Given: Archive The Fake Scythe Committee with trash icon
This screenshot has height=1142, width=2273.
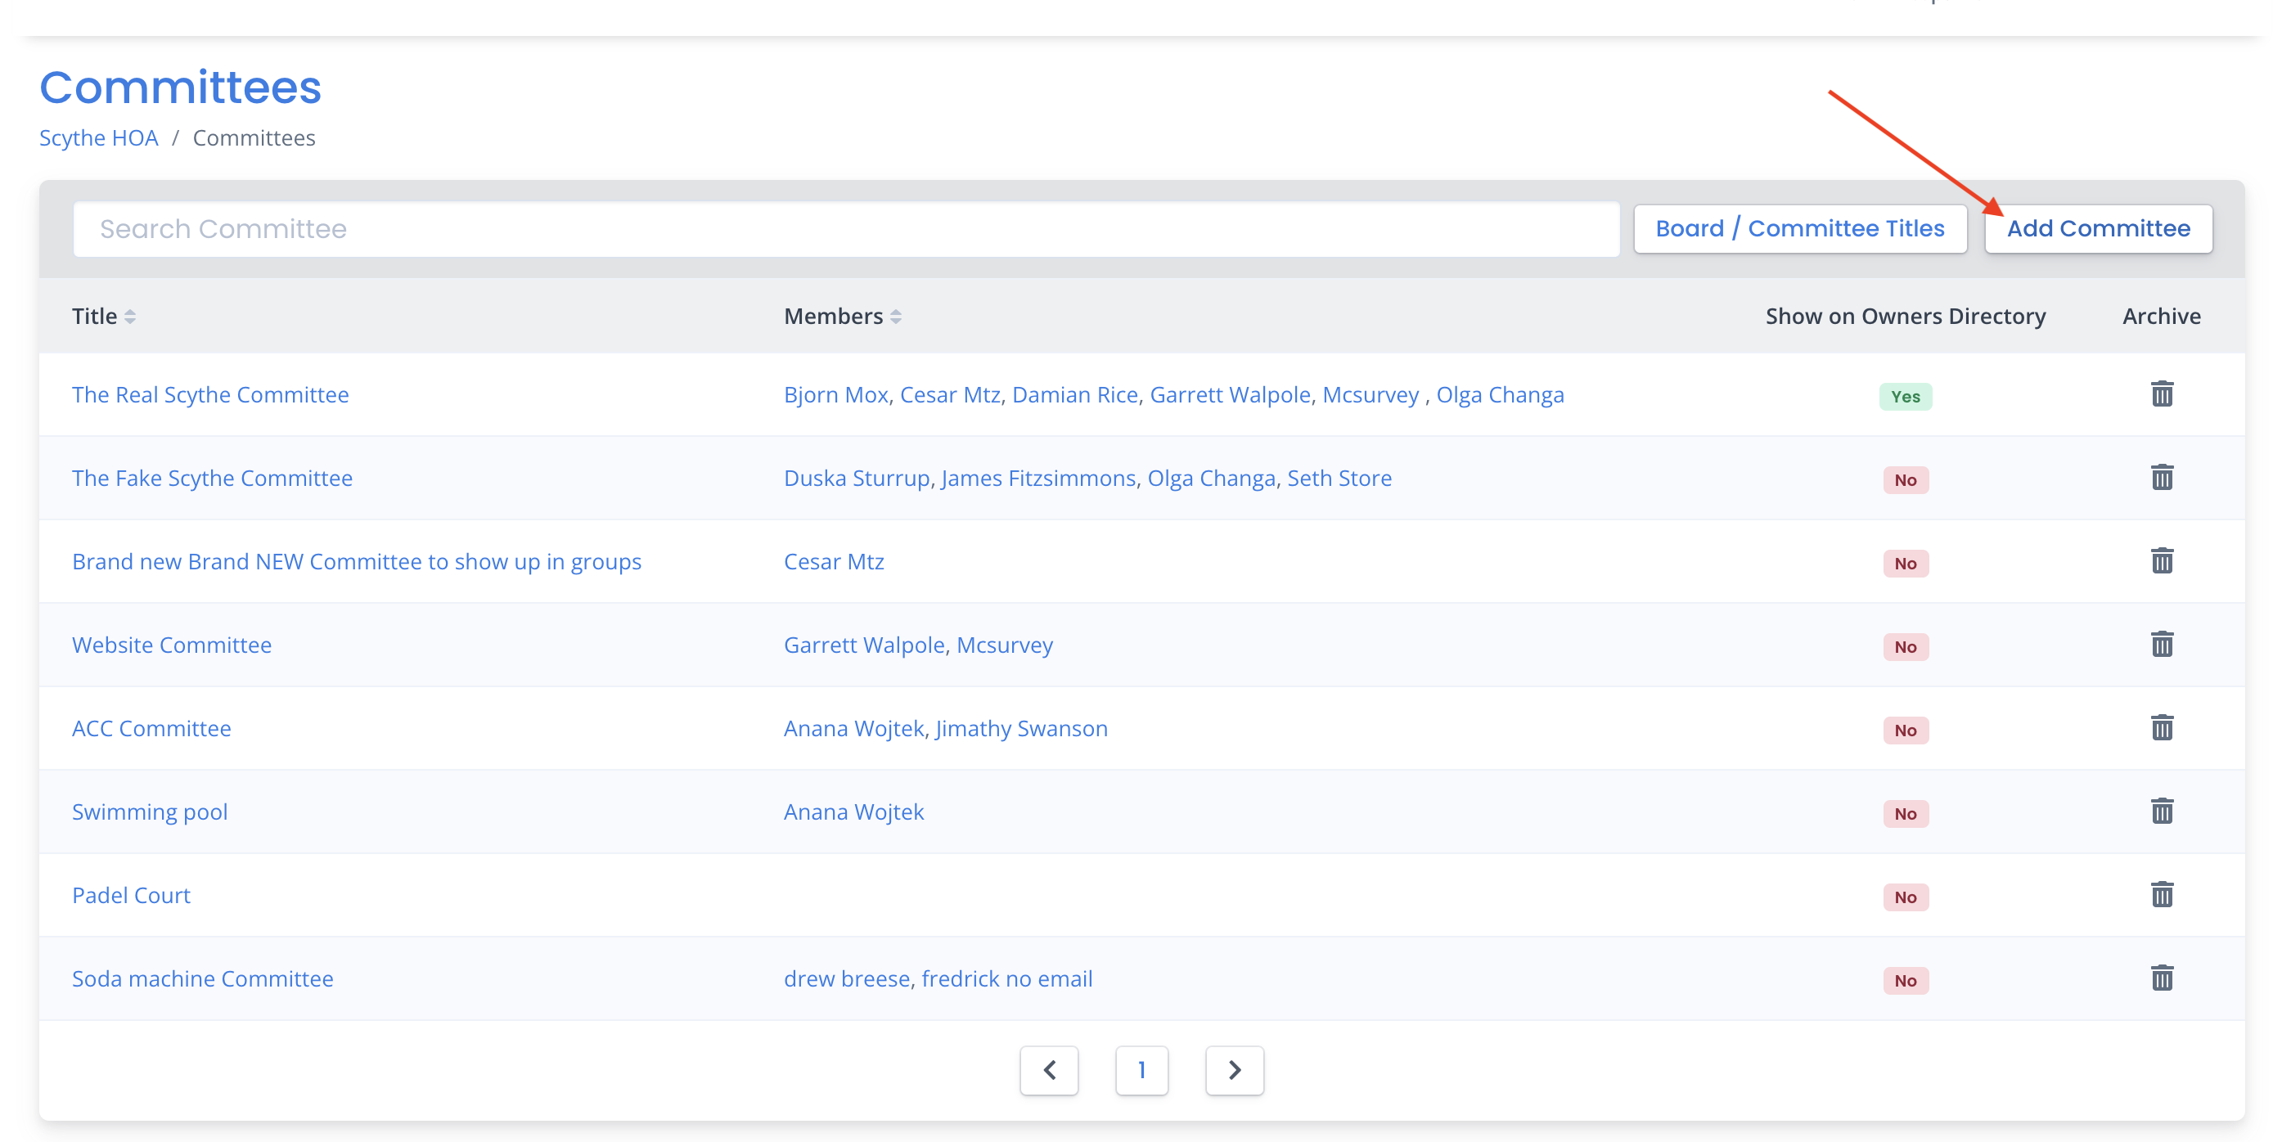Looking at the screenshot, I should 2161,478.
